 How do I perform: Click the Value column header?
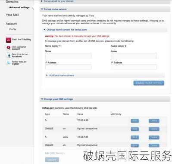click(80, 114)
